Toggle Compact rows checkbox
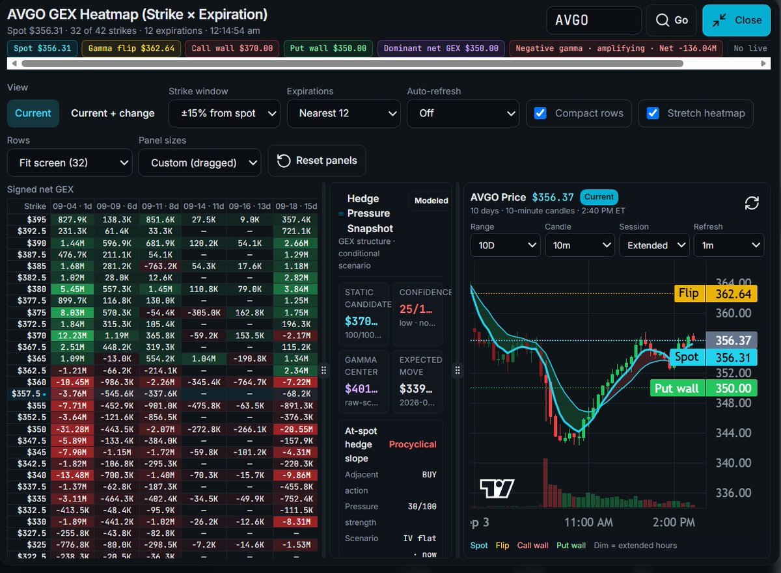 point(540,113)
